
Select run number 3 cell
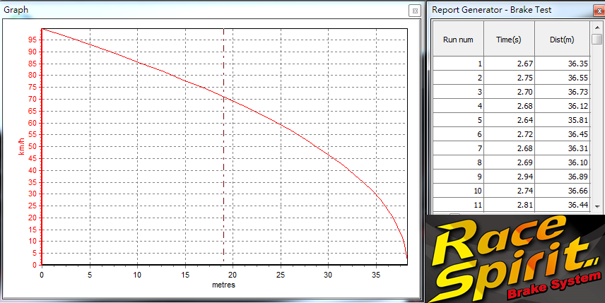(x=458, y=92)
